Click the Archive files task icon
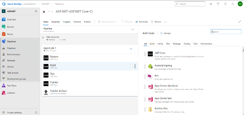 (x=150, y=109)
